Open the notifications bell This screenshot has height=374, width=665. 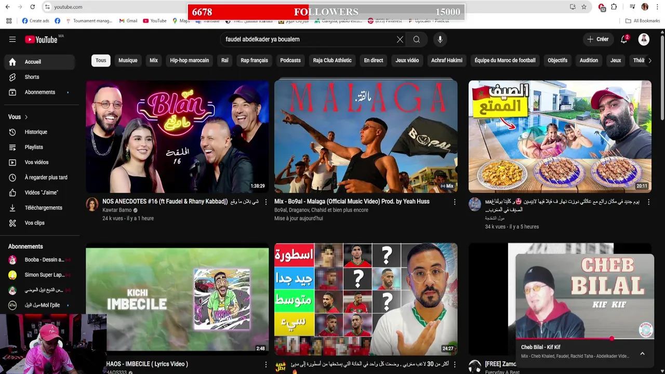(x=624, y=39)
